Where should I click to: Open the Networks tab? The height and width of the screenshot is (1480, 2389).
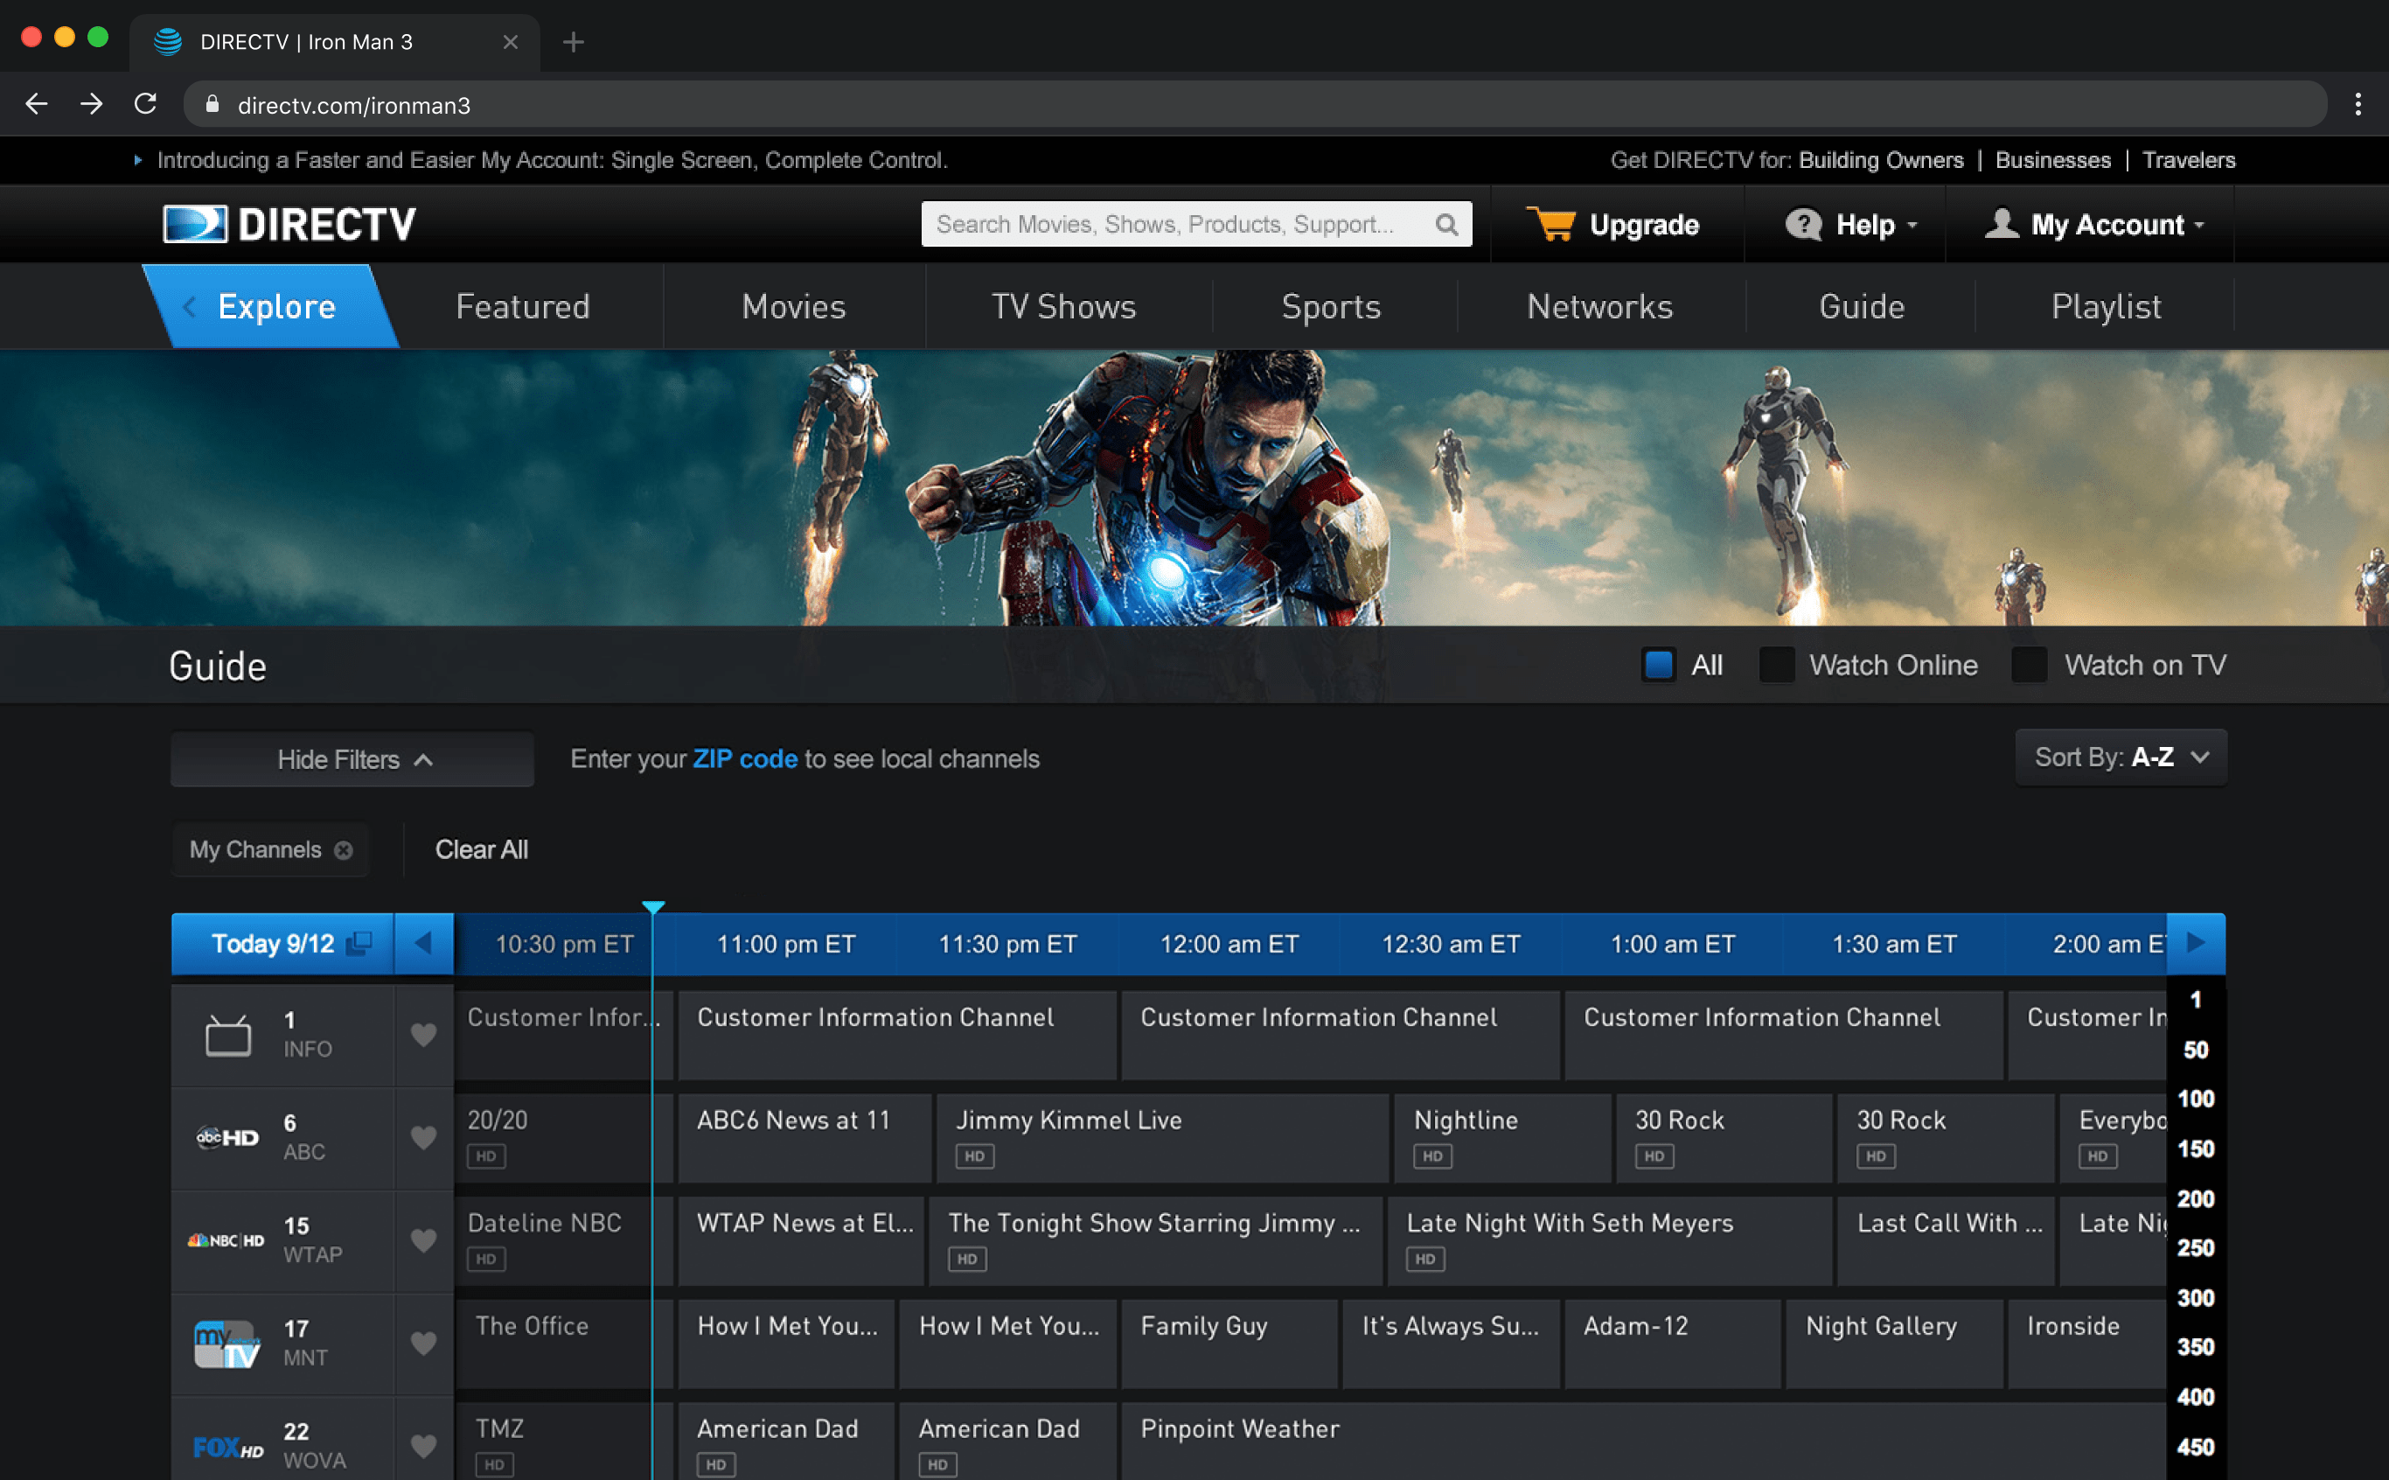point(1599,306)
